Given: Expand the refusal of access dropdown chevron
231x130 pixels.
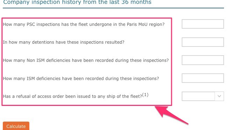Looking at the screenshot, I should 219,96.
